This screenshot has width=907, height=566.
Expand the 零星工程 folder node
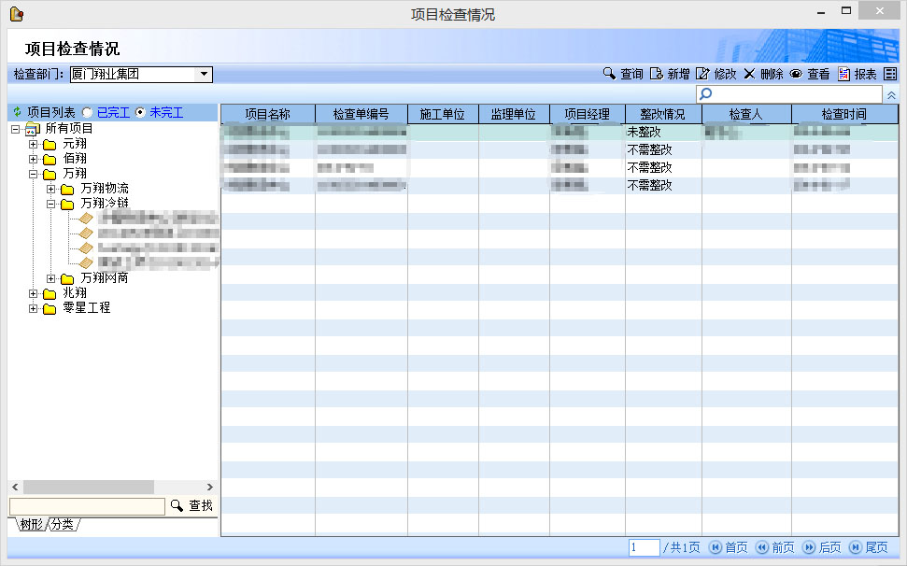tap(34, 308)
